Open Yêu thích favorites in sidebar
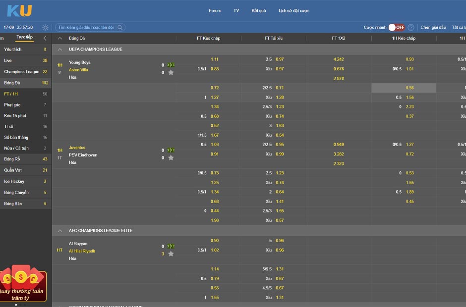466x307 pixels. 26,50
